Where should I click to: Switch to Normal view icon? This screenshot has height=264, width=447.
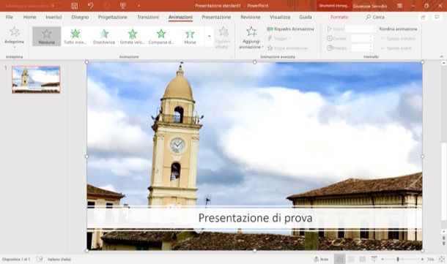point(339,259)
